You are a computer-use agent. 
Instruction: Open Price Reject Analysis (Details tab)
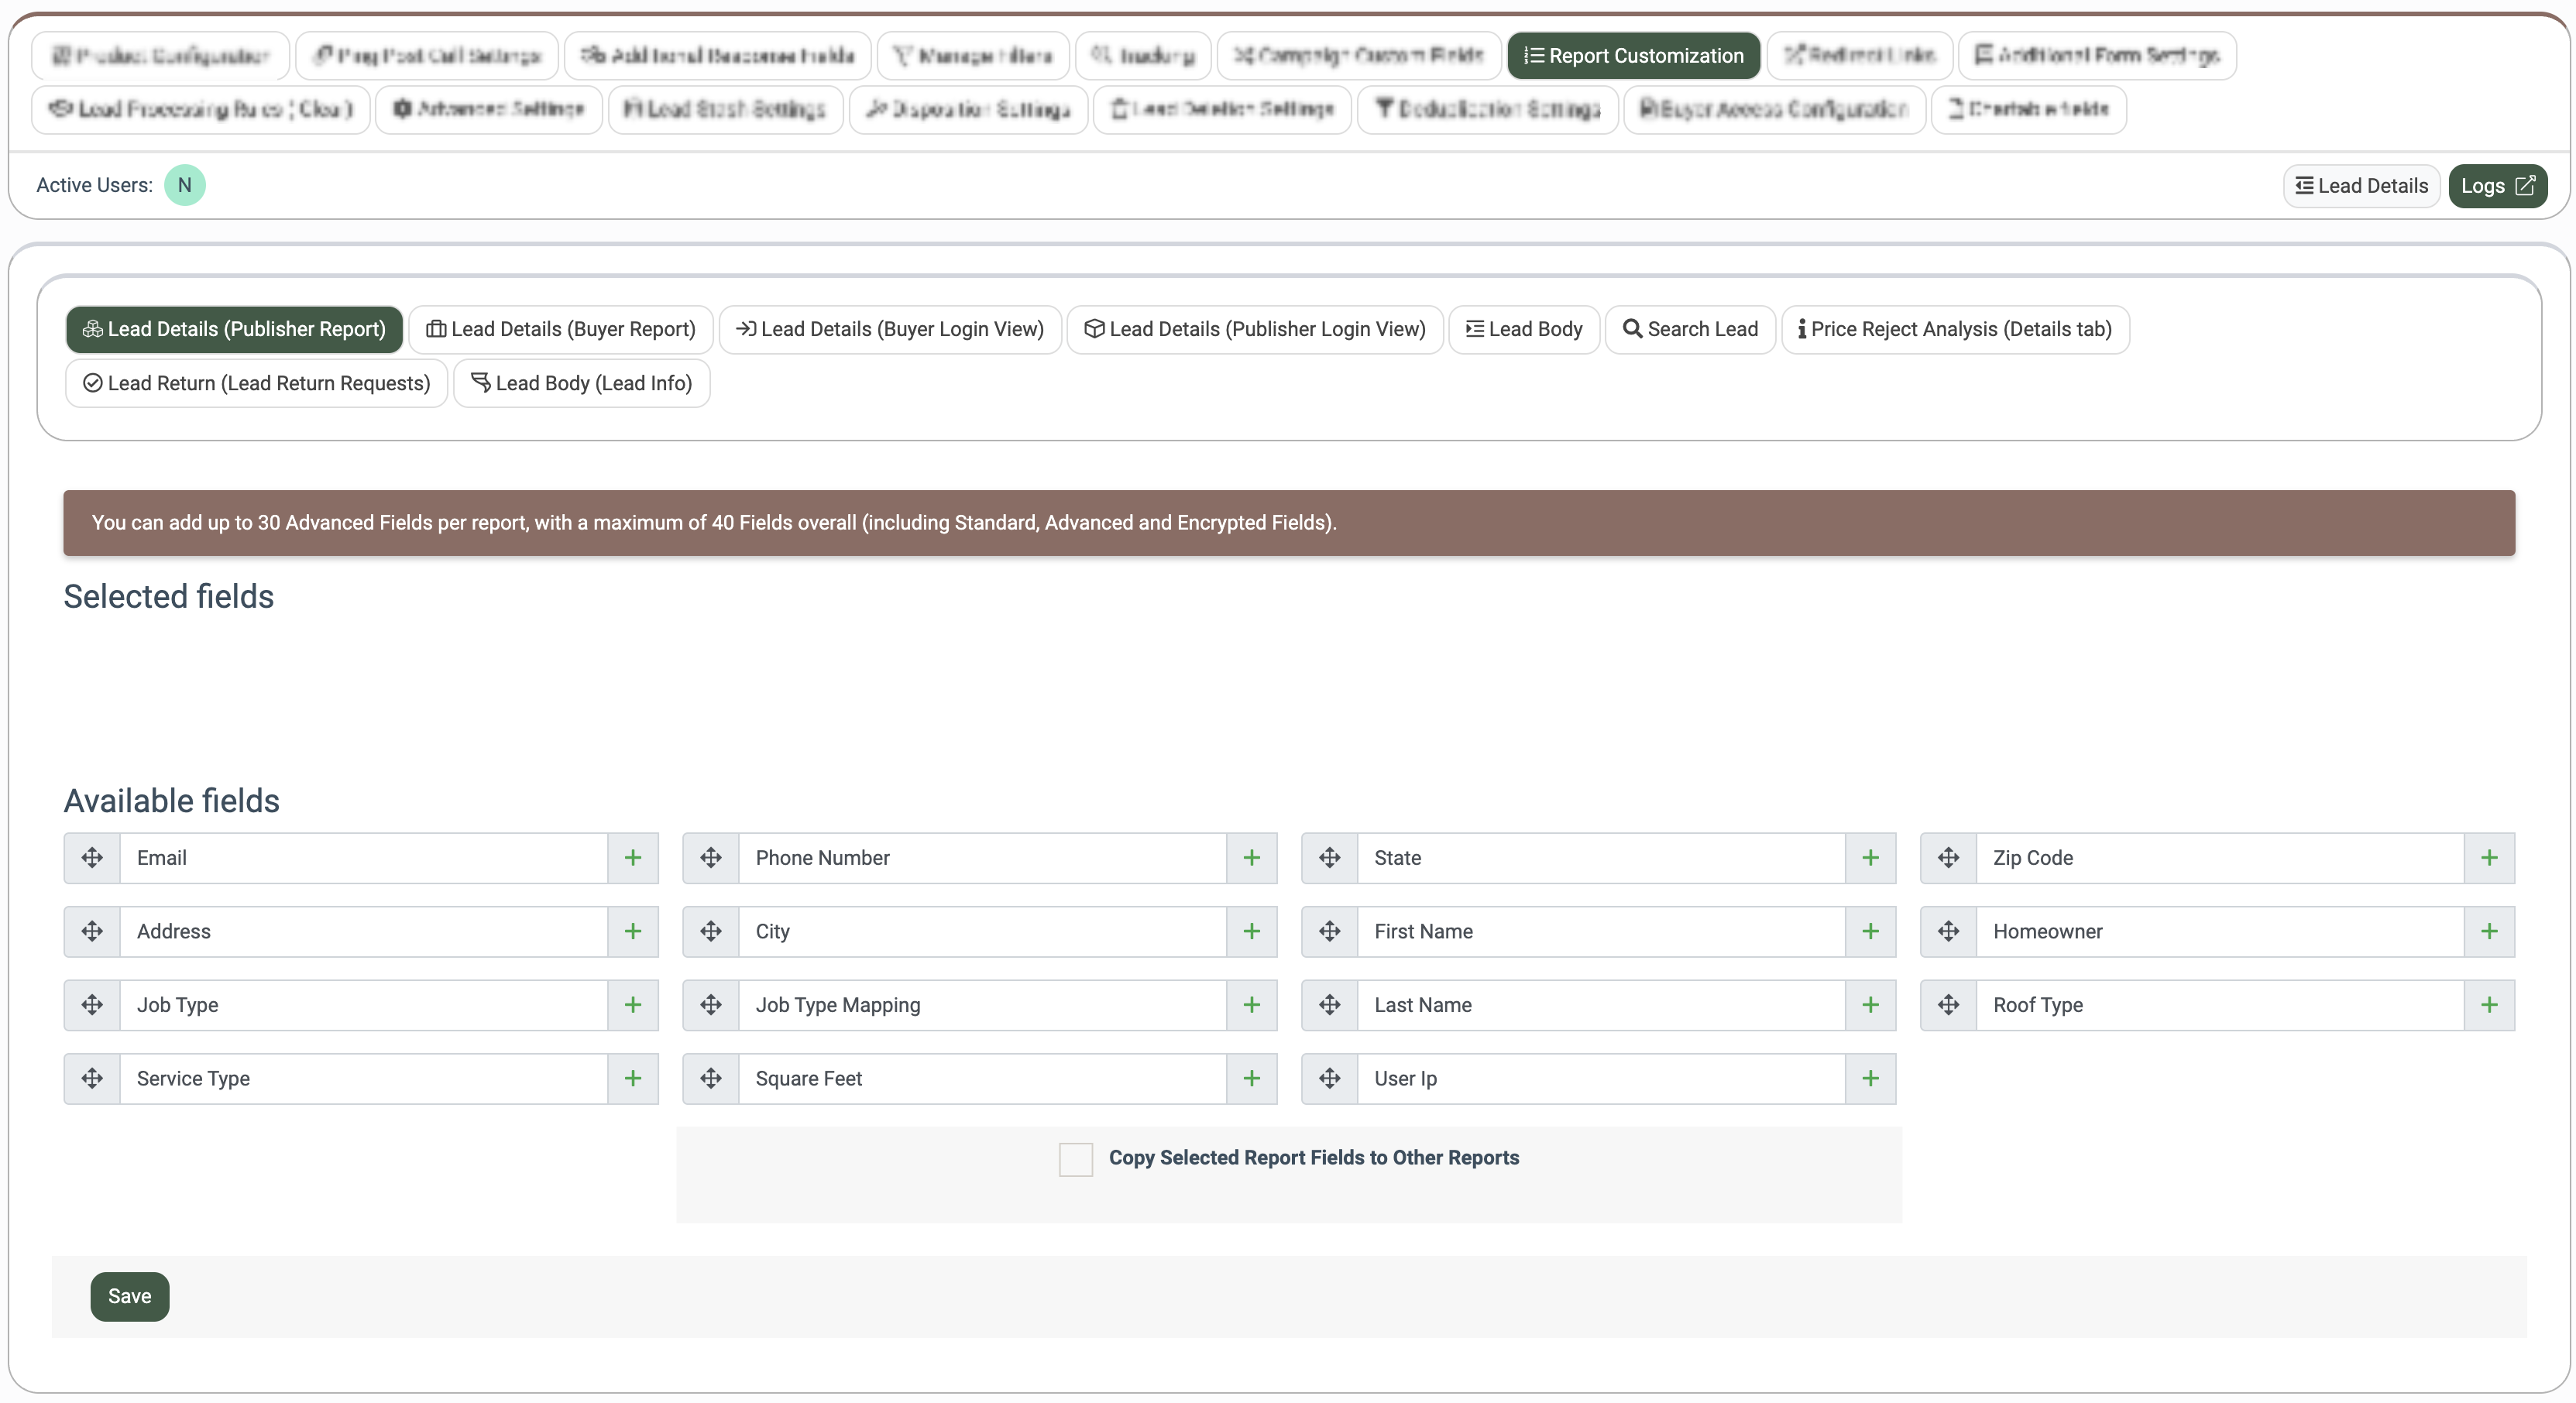coord(1955,329)
